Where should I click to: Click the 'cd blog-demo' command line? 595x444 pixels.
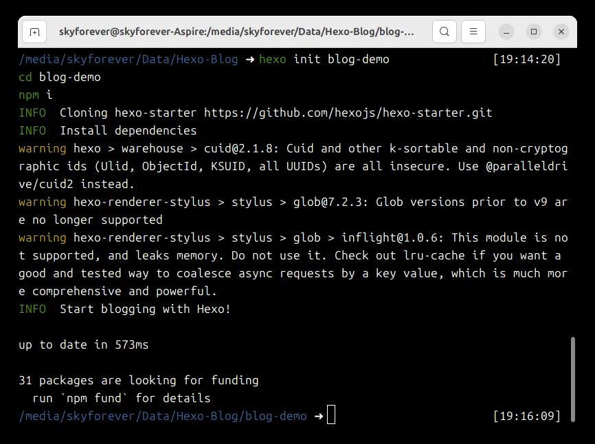pyautogui.click(x=60, y=77)
